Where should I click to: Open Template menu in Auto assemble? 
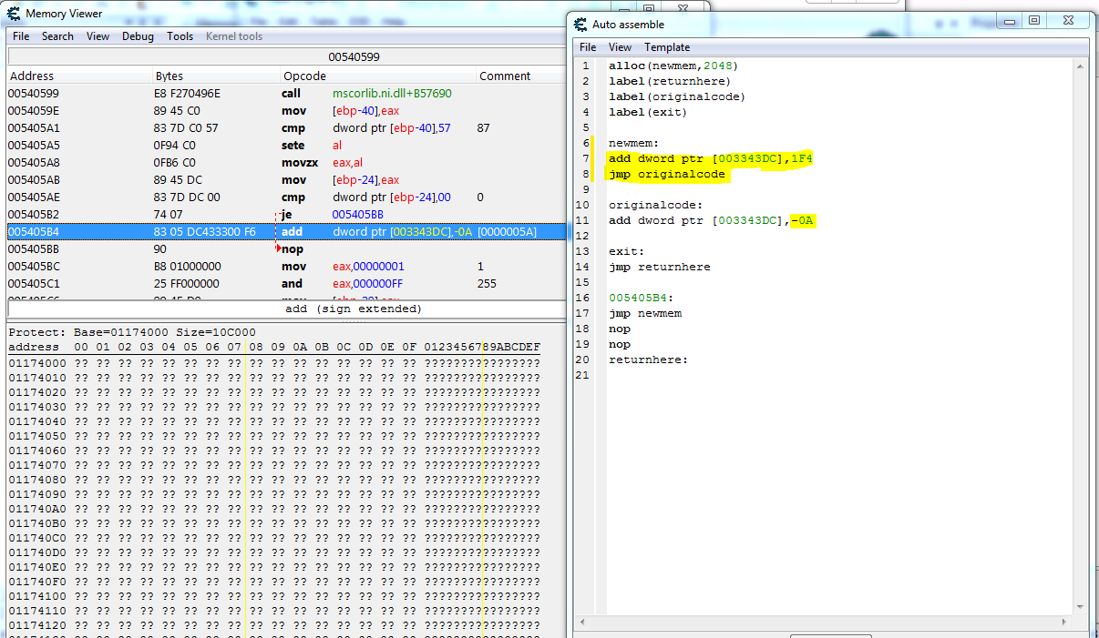point(667,47)
